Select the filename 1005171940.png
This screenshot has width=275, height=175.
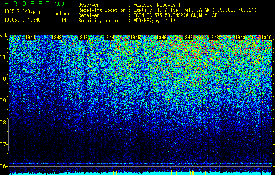(23, 11)
